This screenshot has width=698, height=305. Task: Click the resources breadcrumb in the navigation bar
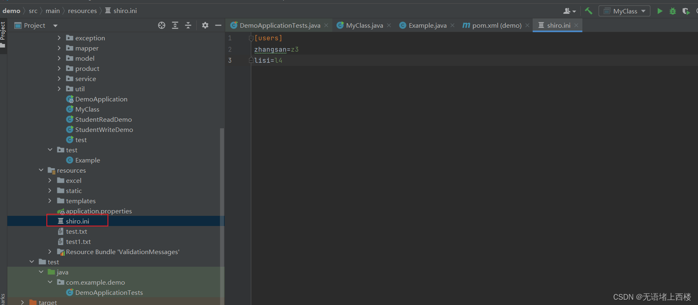(82, 11)
